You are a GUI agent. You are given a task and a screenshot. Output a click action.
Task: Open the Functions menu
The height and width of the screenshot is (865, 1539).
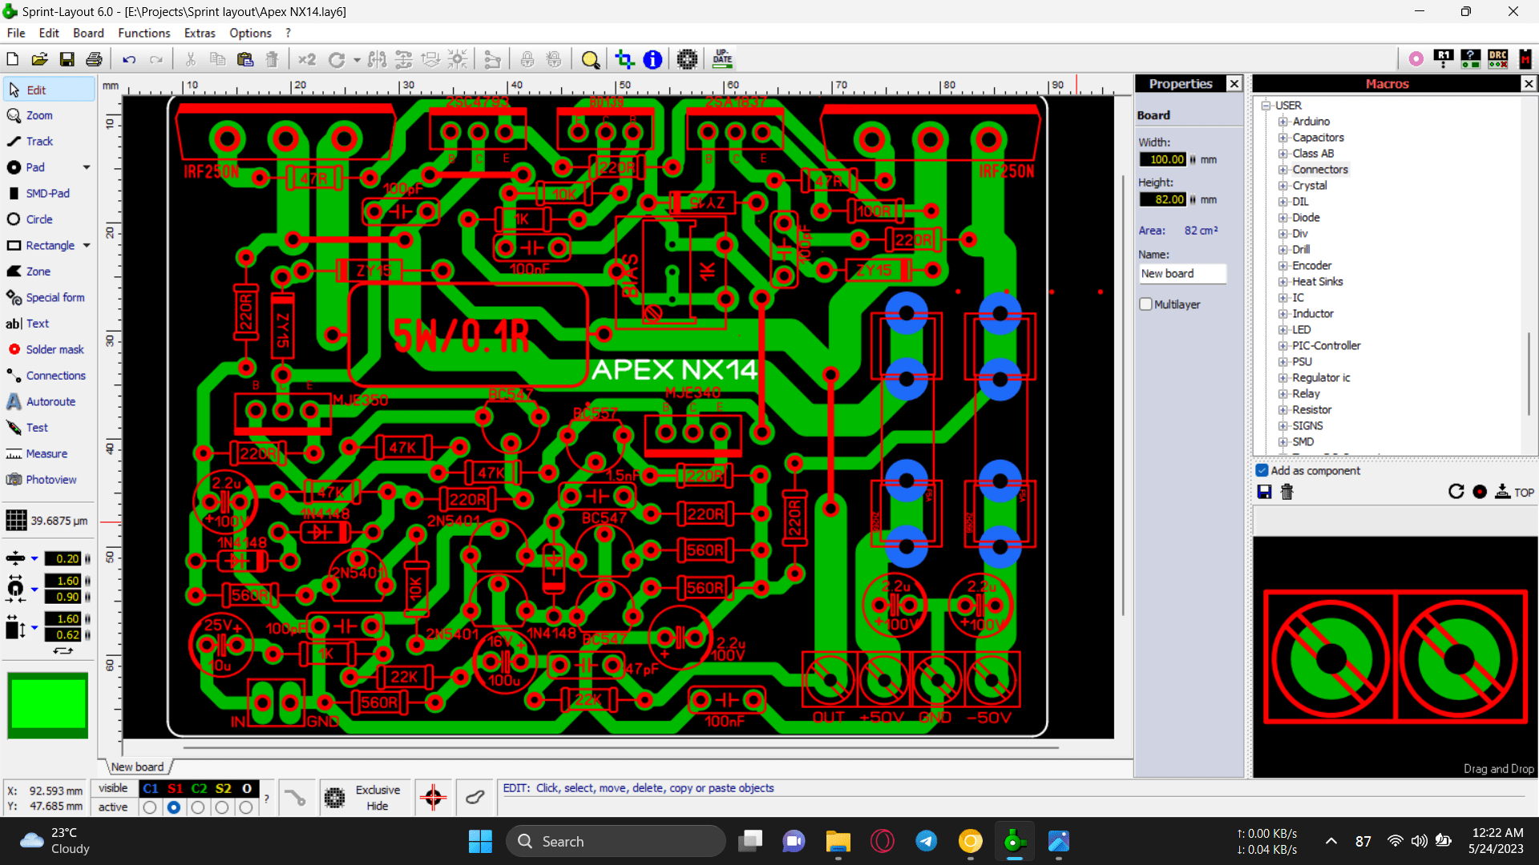click(x=144, y=33)
